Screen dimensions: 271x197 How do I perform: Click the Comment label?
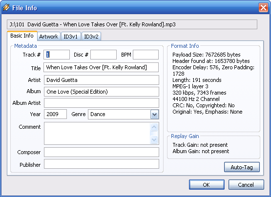pos(30,127)
